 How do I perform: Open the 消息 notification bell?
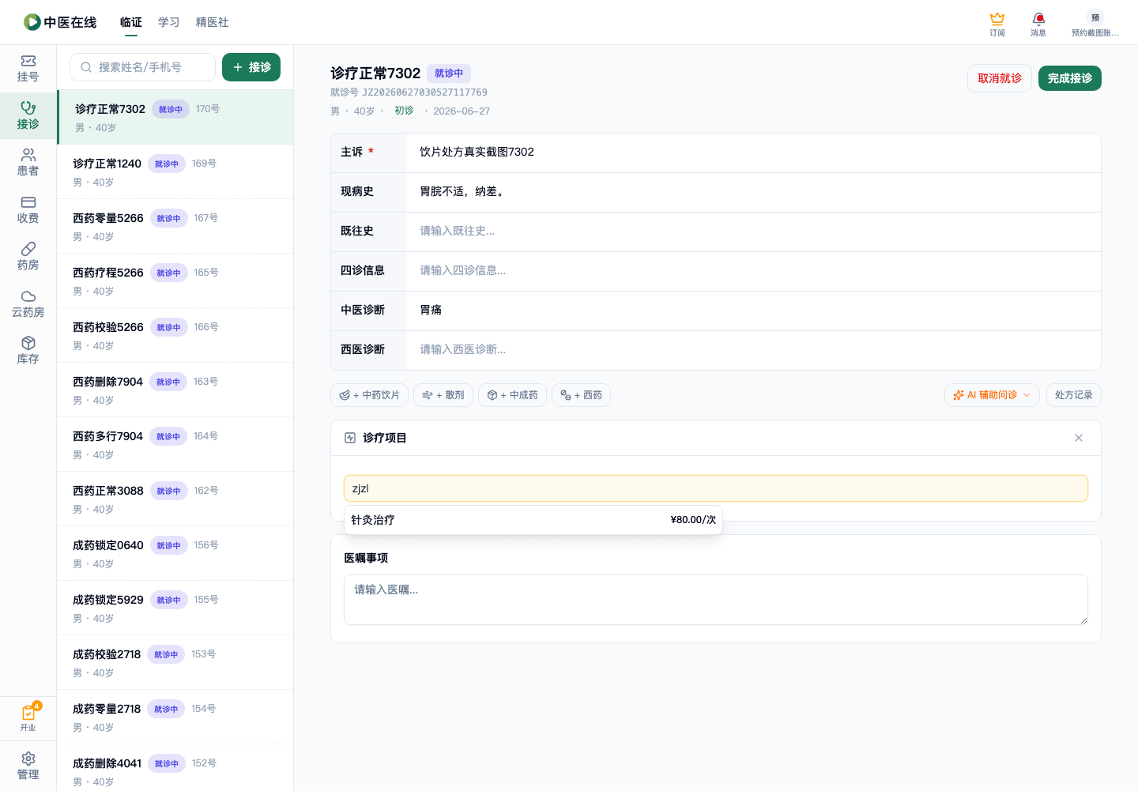click(1038, 24)
